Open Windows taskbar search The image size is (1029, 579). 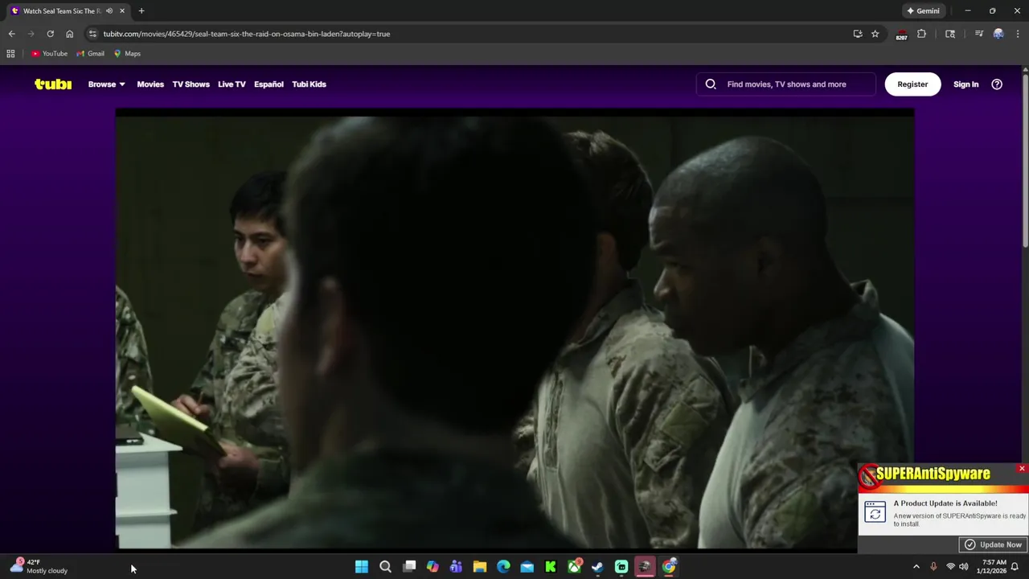385,567
